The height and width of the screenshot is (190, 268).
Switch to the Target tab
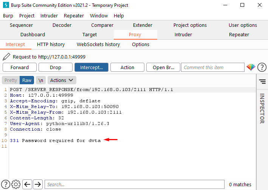pos(90,34)
